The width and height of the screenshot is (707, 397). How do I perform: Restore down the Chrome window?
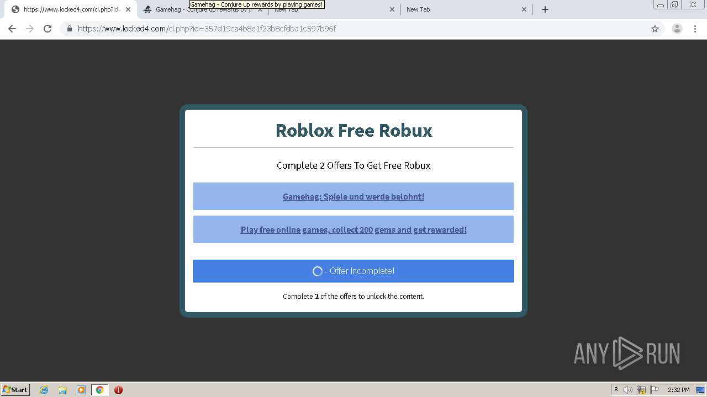pyautogui.click(x=674, y=5)
